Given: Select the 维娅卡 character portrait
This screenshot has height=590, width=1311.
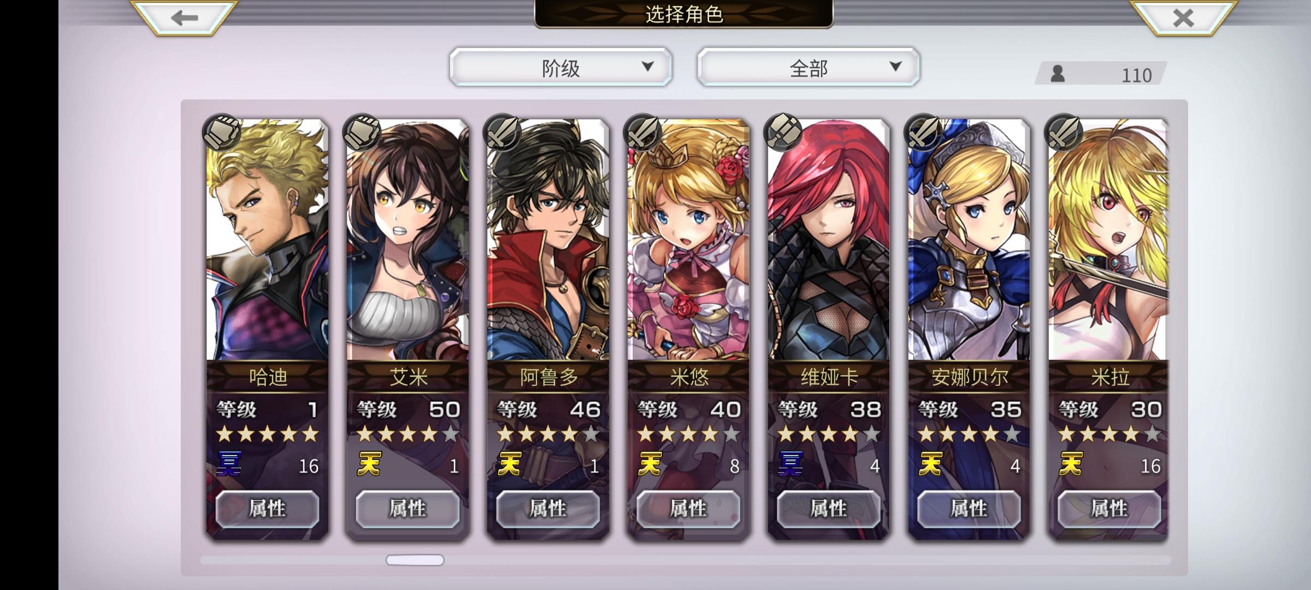Looking at the screenshot, I should coord(829,240).
